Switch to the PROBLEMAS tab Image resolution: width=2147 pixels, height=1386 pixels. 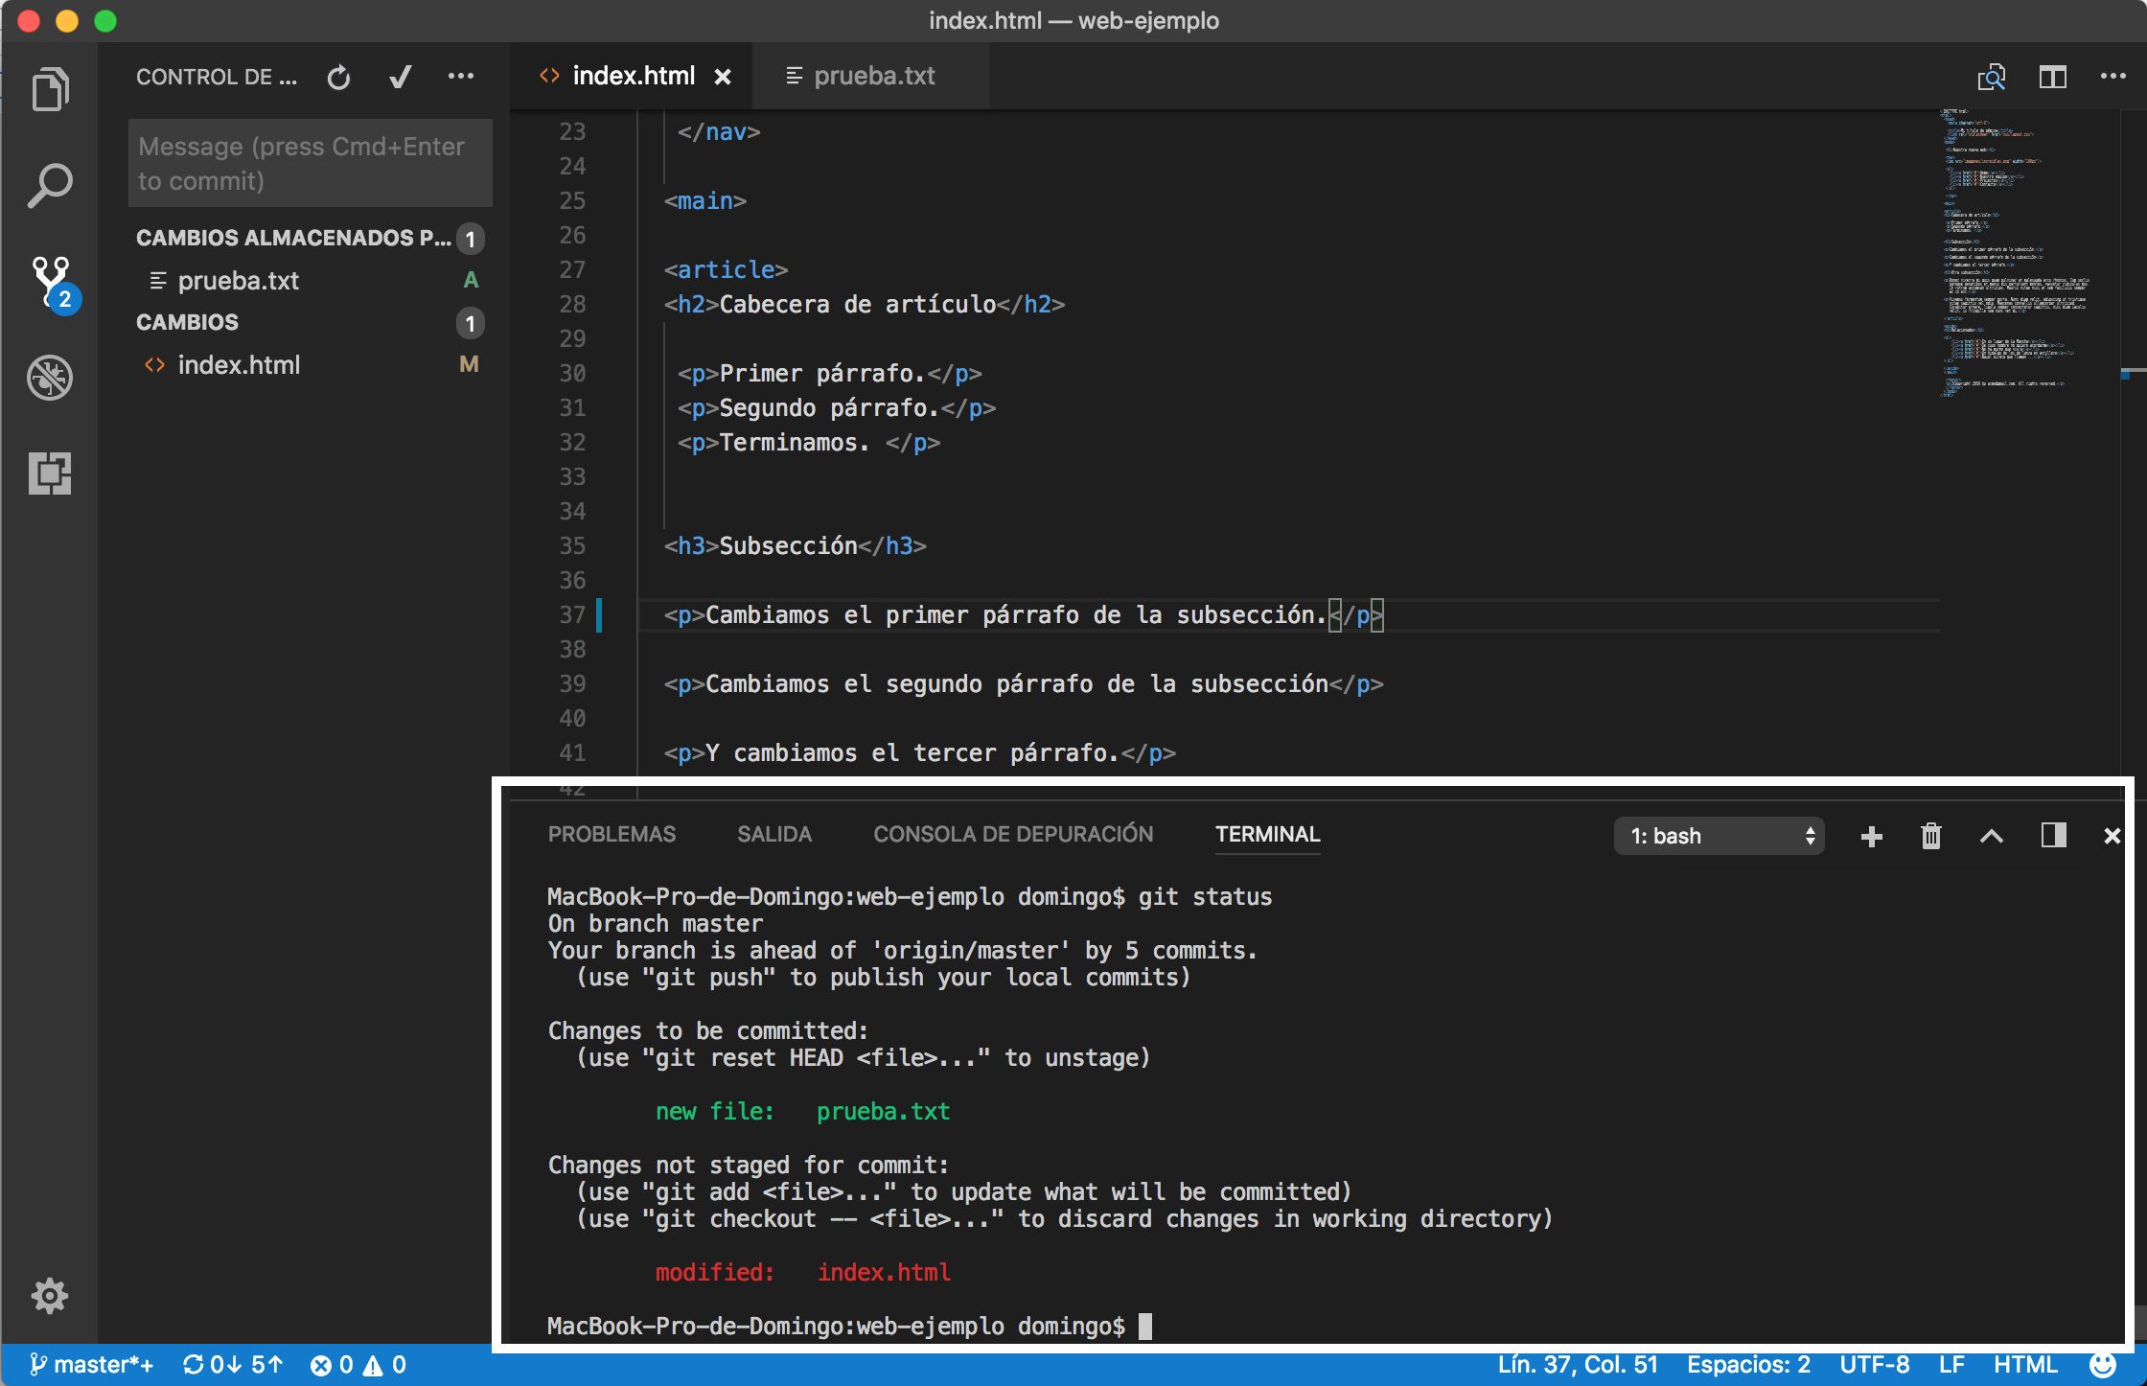pos(612,834)
